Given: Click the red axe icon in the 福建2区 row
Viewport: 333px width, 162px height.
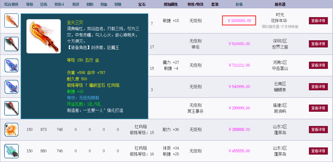Looking at the screenshot, I should pyautogui.click(x=11, y=108).
